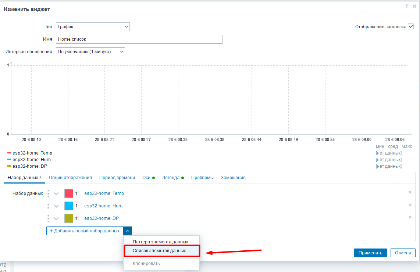Viewport: 420px width, 272px height.
Task: Expand the esp32-home: Hum data set chevron
Action: click(56, 206)
